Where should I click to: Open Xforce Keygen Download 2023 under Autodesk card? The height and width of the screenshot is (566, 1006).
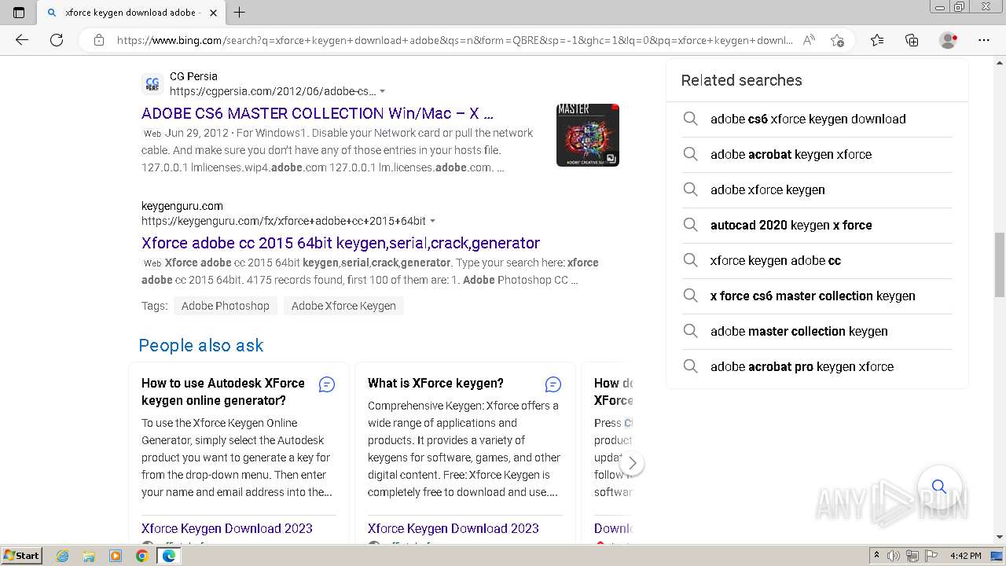pos(227,528)
